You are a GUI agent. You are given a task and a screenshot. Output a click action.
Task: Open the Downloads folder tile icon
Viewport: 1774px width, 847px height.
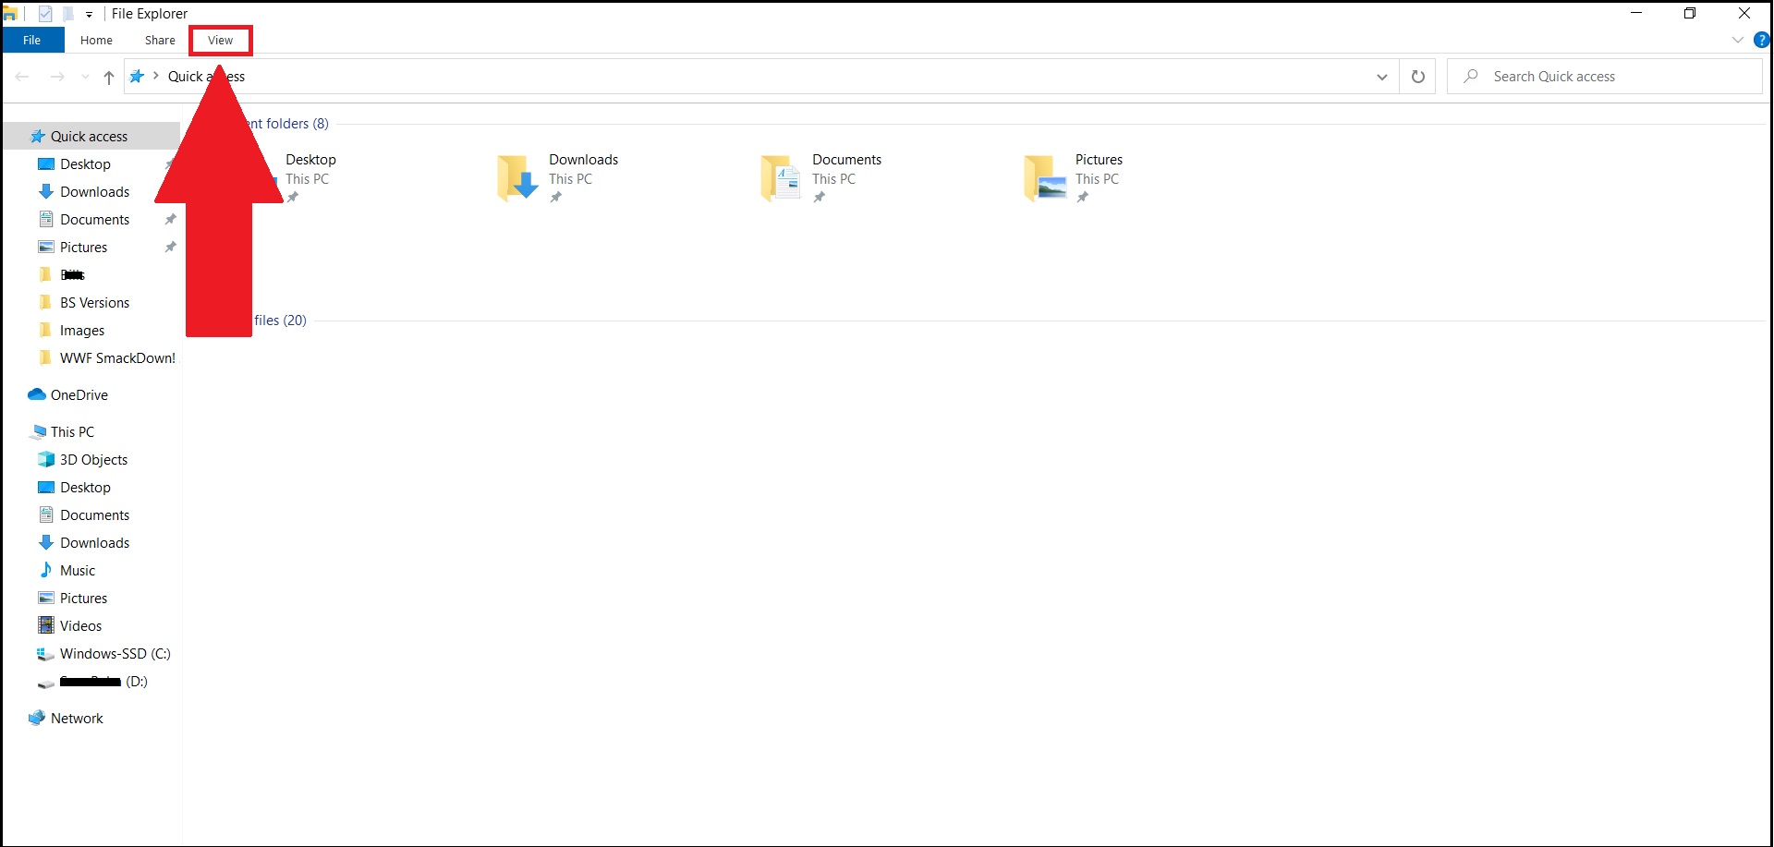(517, 177)
